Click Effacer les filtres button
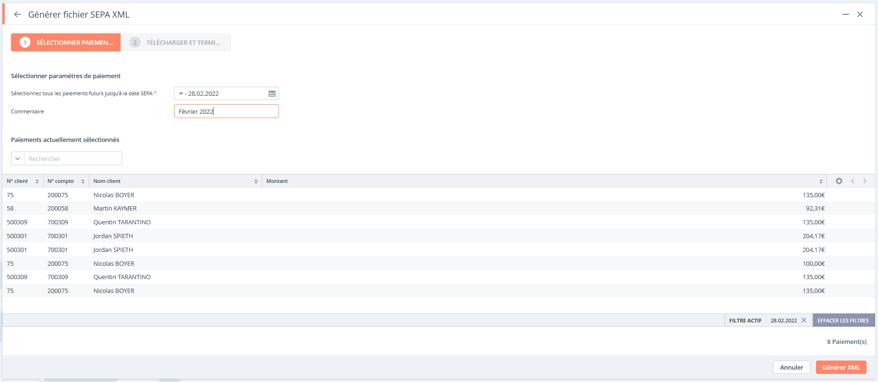 coord(843,320)
